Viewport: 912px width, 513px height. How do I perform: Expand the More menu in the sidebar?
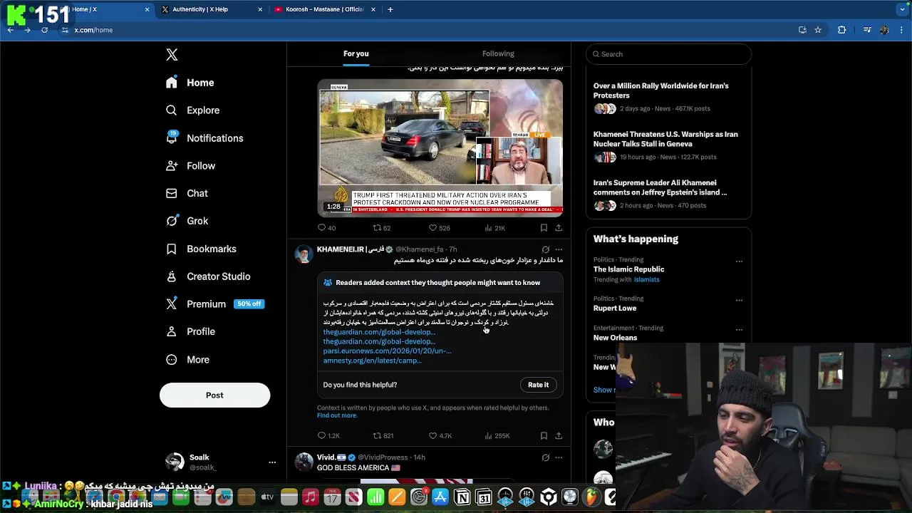pyautogui.click(x=187, y=360)
